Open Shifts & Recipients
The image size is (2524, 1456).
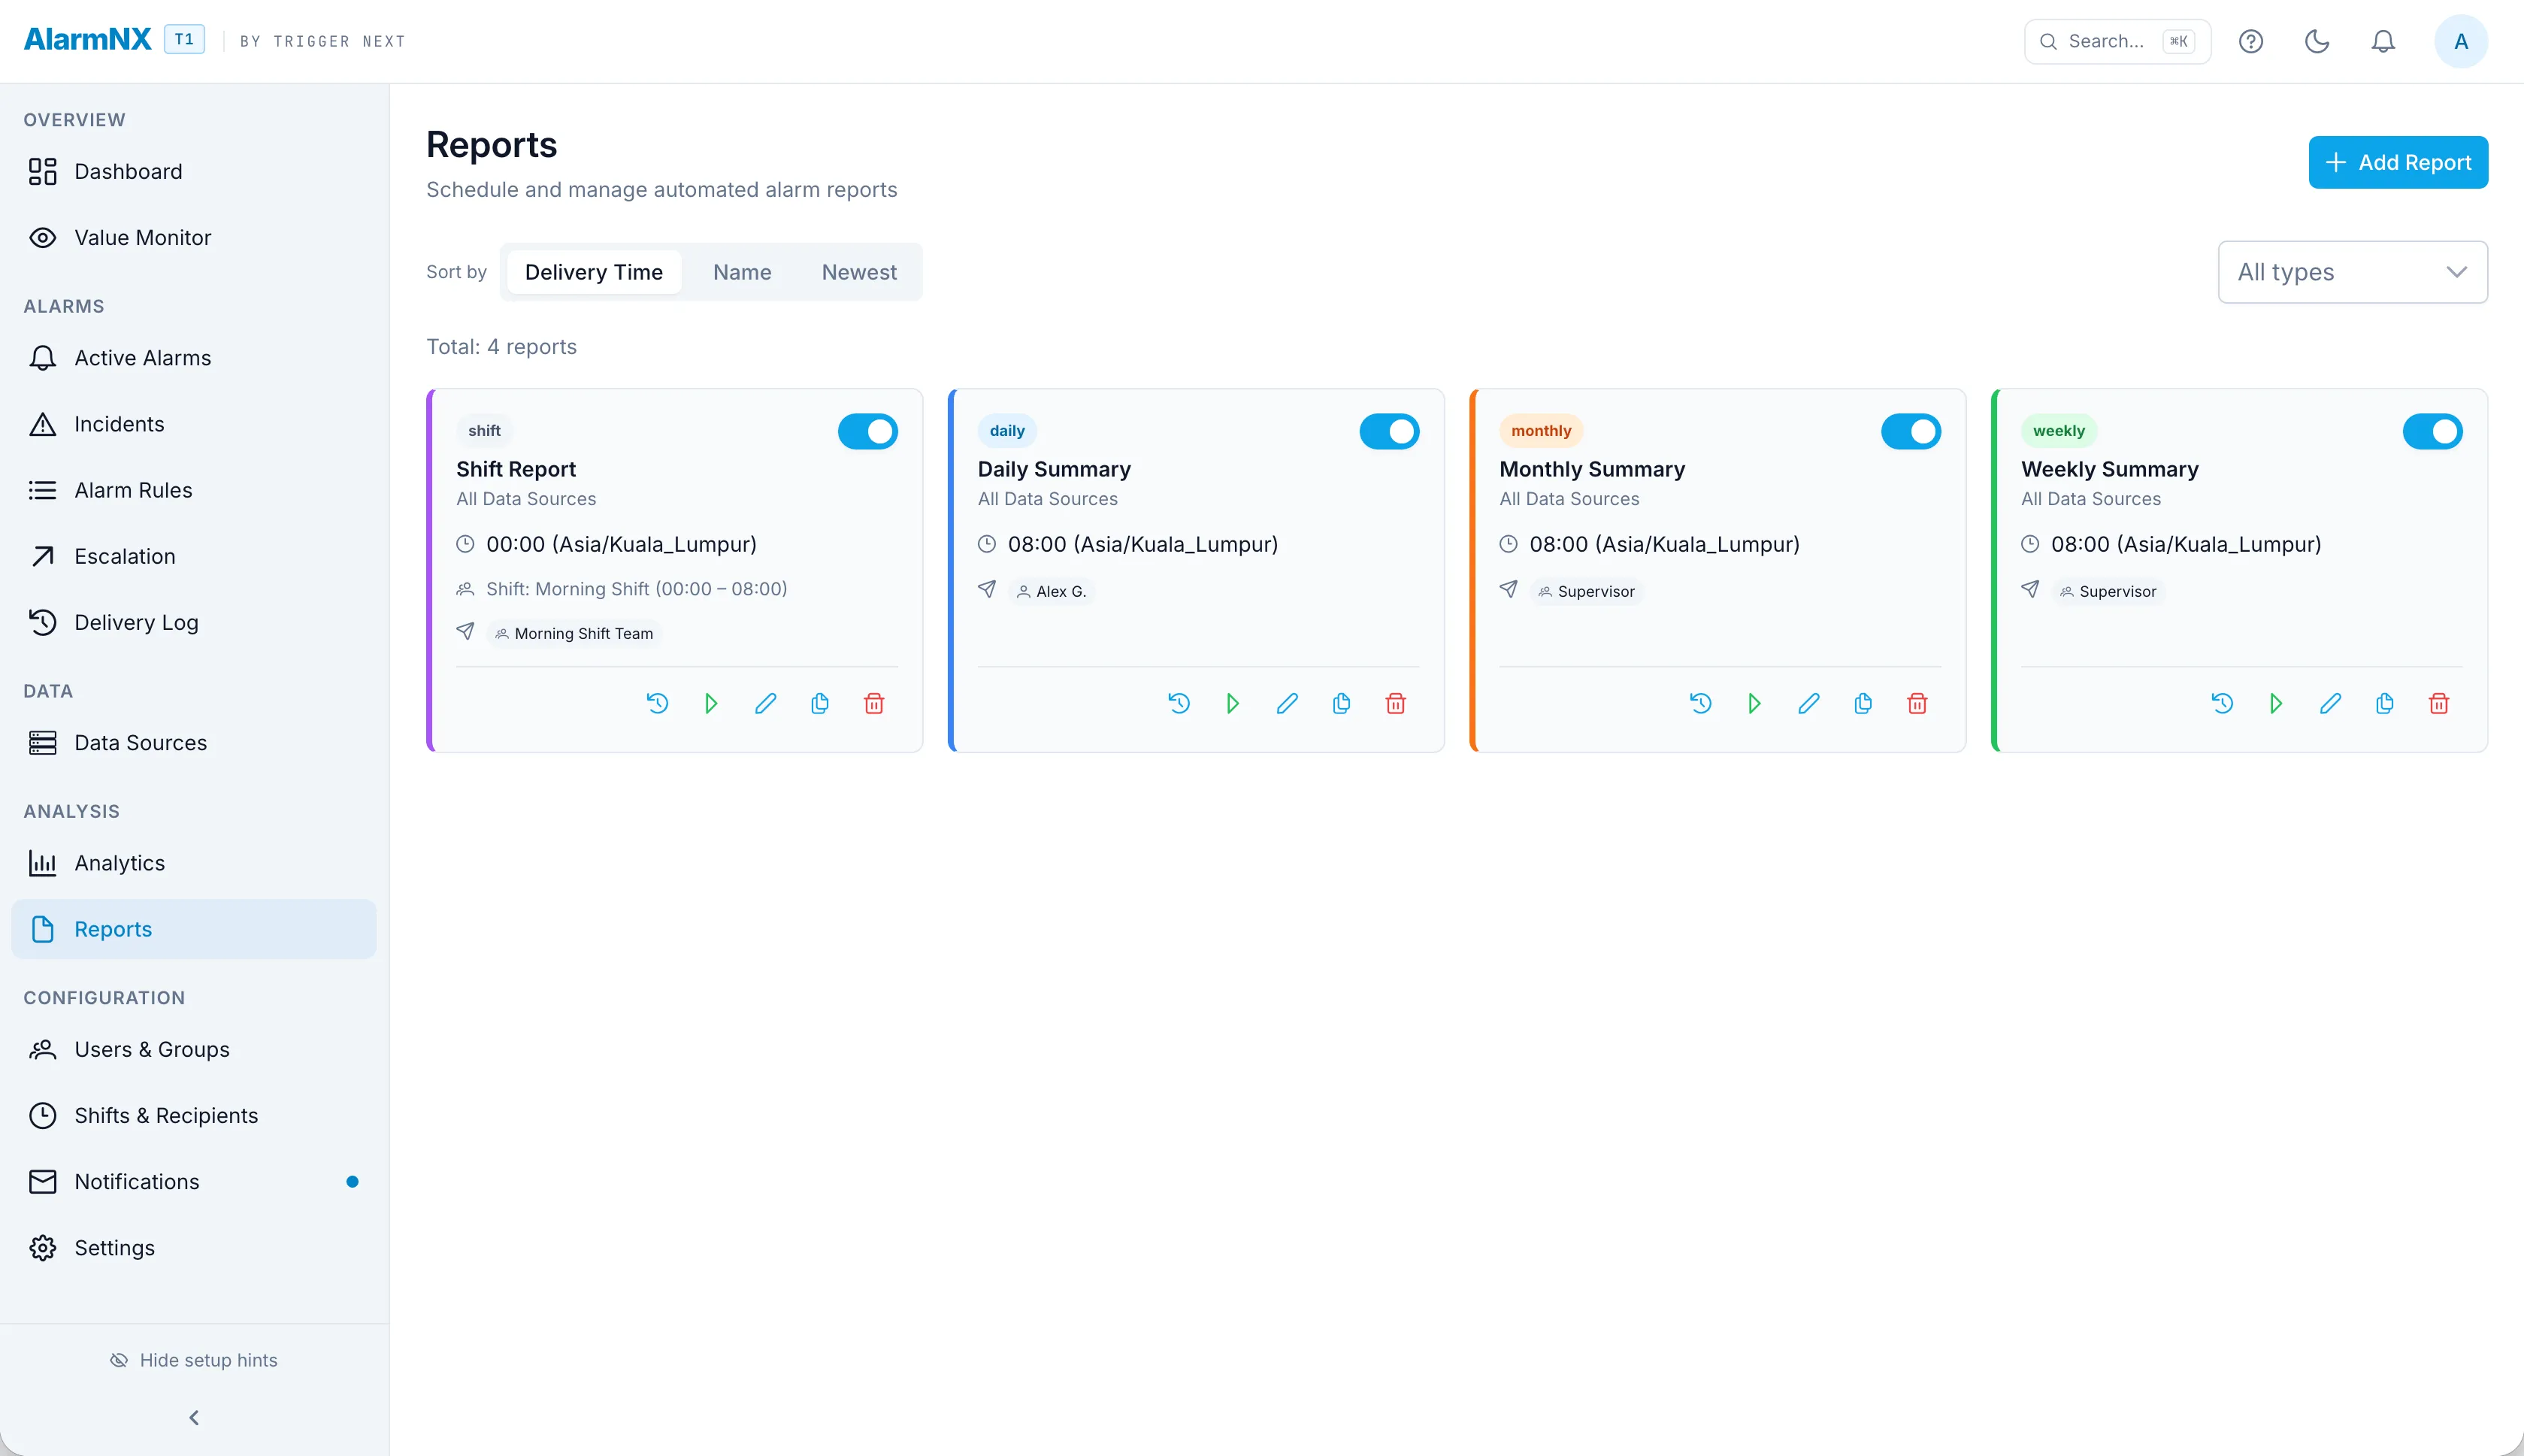(194, 1115)
